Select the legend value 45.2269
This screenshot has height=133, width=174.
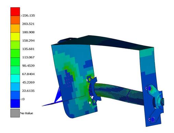pos(28,82)
